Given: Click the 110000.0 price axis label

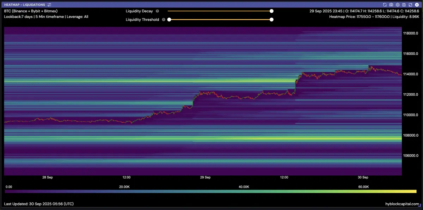Looking at the screenshot, I should pos(411,115).
